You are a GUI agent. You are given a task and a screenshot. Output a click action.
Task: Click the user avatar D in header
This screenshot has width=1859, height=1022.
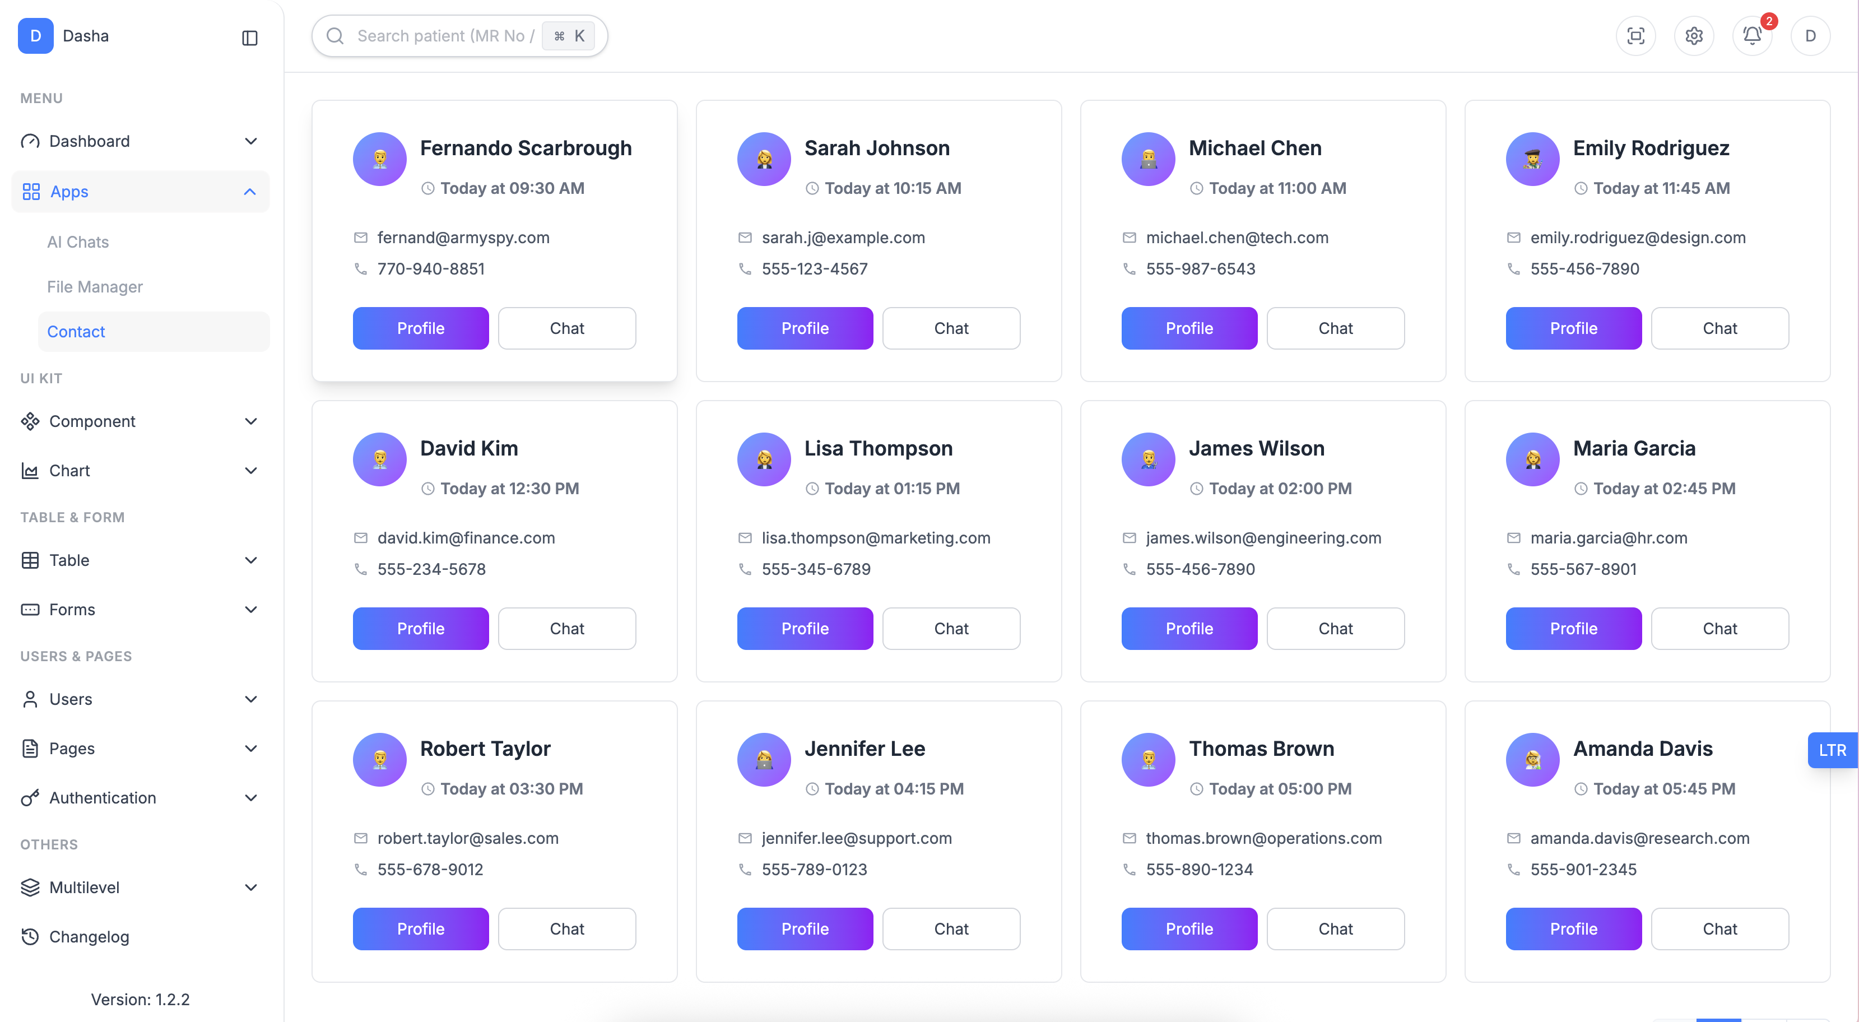pos(1810,36)
